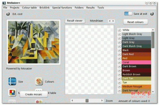Click the Create mosaic button
The height and width of the screenshot is (105, 159).
(x=34, y=94)
